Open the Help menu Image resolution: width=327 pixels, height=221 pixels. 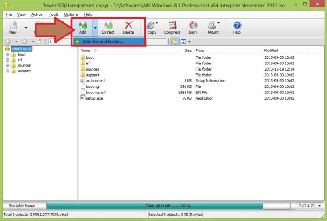[88, 14]
